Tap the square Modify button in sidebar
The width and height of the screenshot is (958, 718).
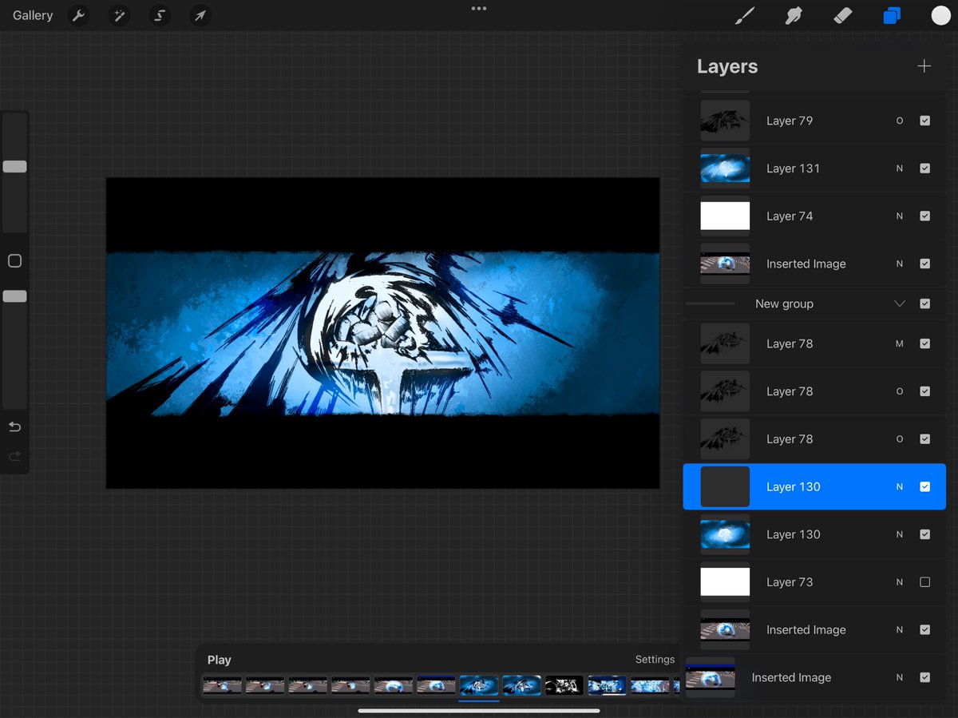click(x=14, y=261)
